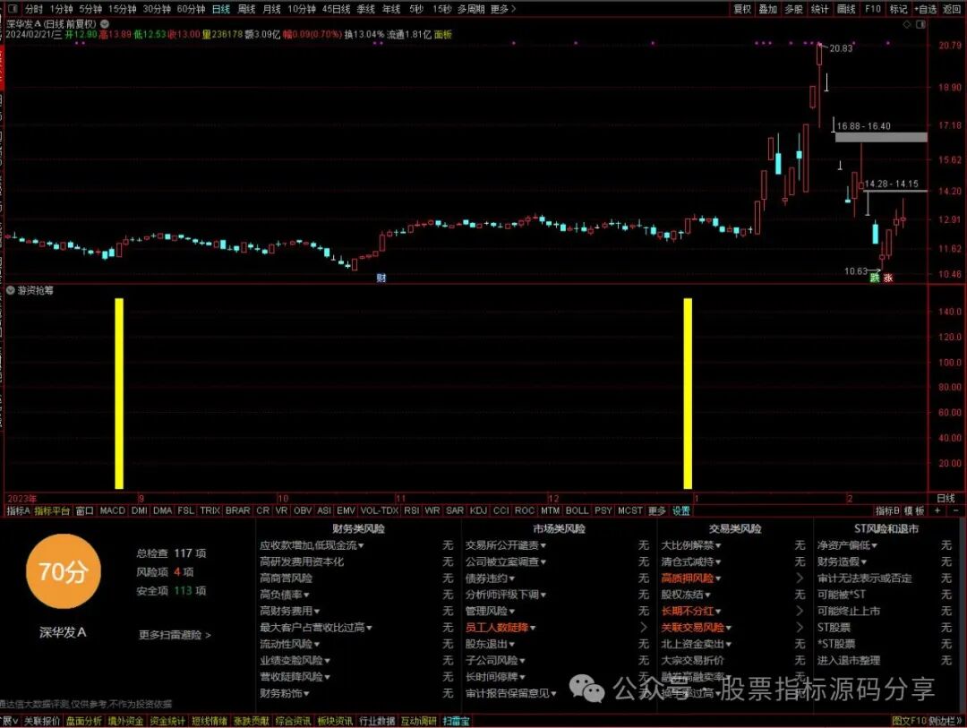Image resolution: width=967 pixels, height=728 pixels.
Task: Expand 高负债率 risk item
Action: 285,595
